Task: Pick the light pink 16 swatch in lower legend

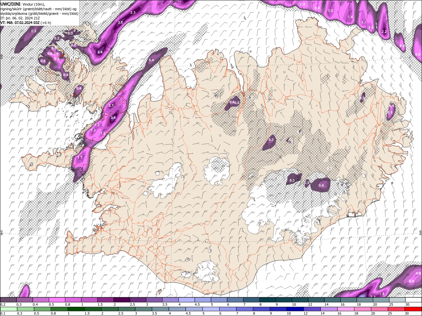Action: point(346,309)
